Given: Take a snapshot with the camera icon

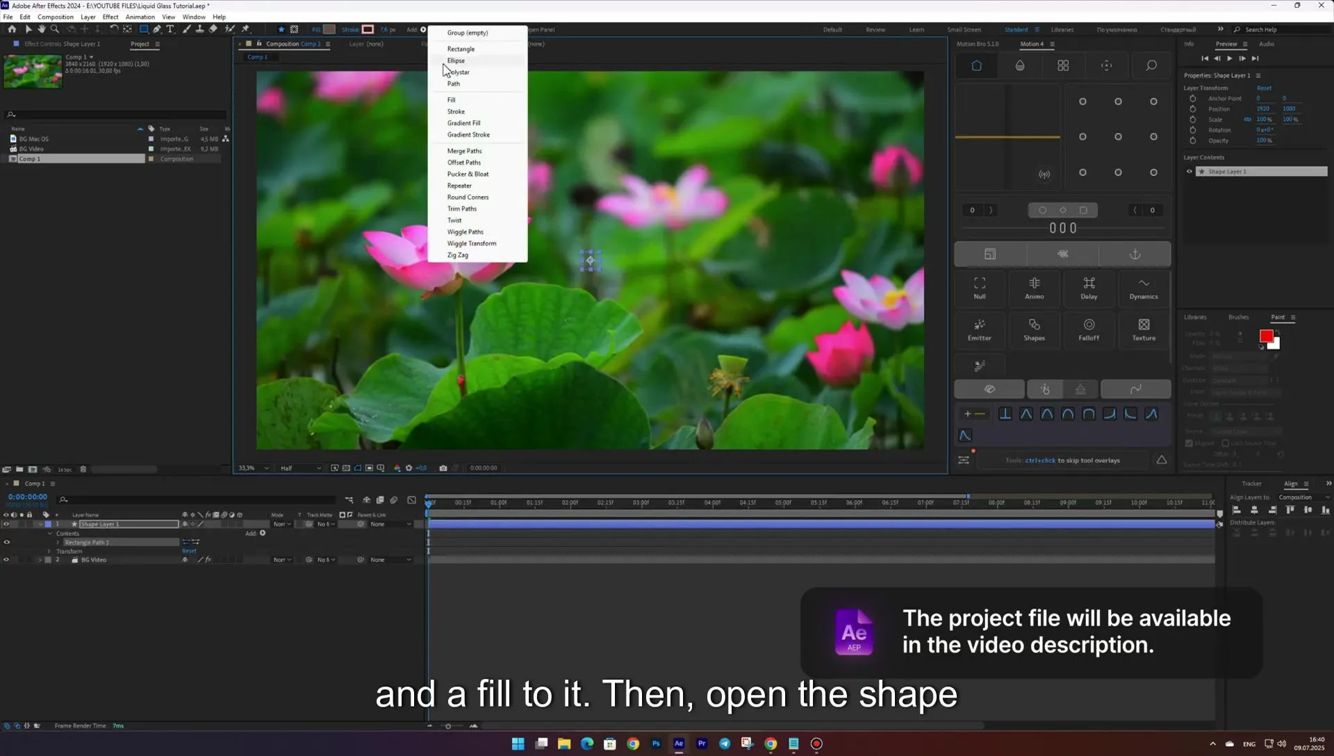Looking at the screenshot, I should (443, 468).
